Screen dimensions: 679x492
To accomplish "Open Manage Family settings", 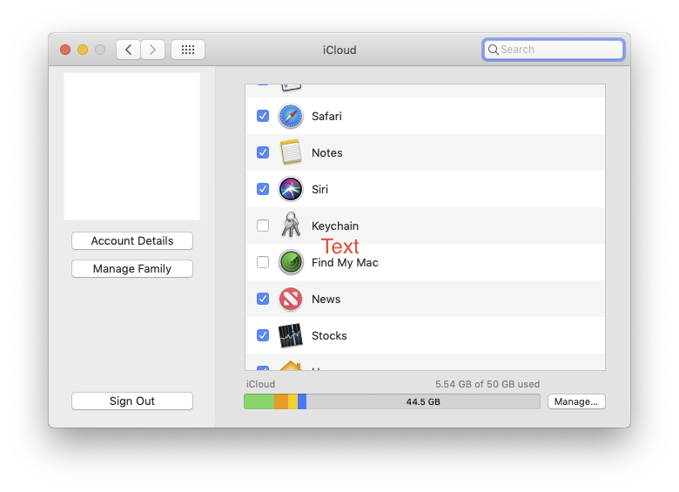I will pyautogui.click(x=132, y=268).
